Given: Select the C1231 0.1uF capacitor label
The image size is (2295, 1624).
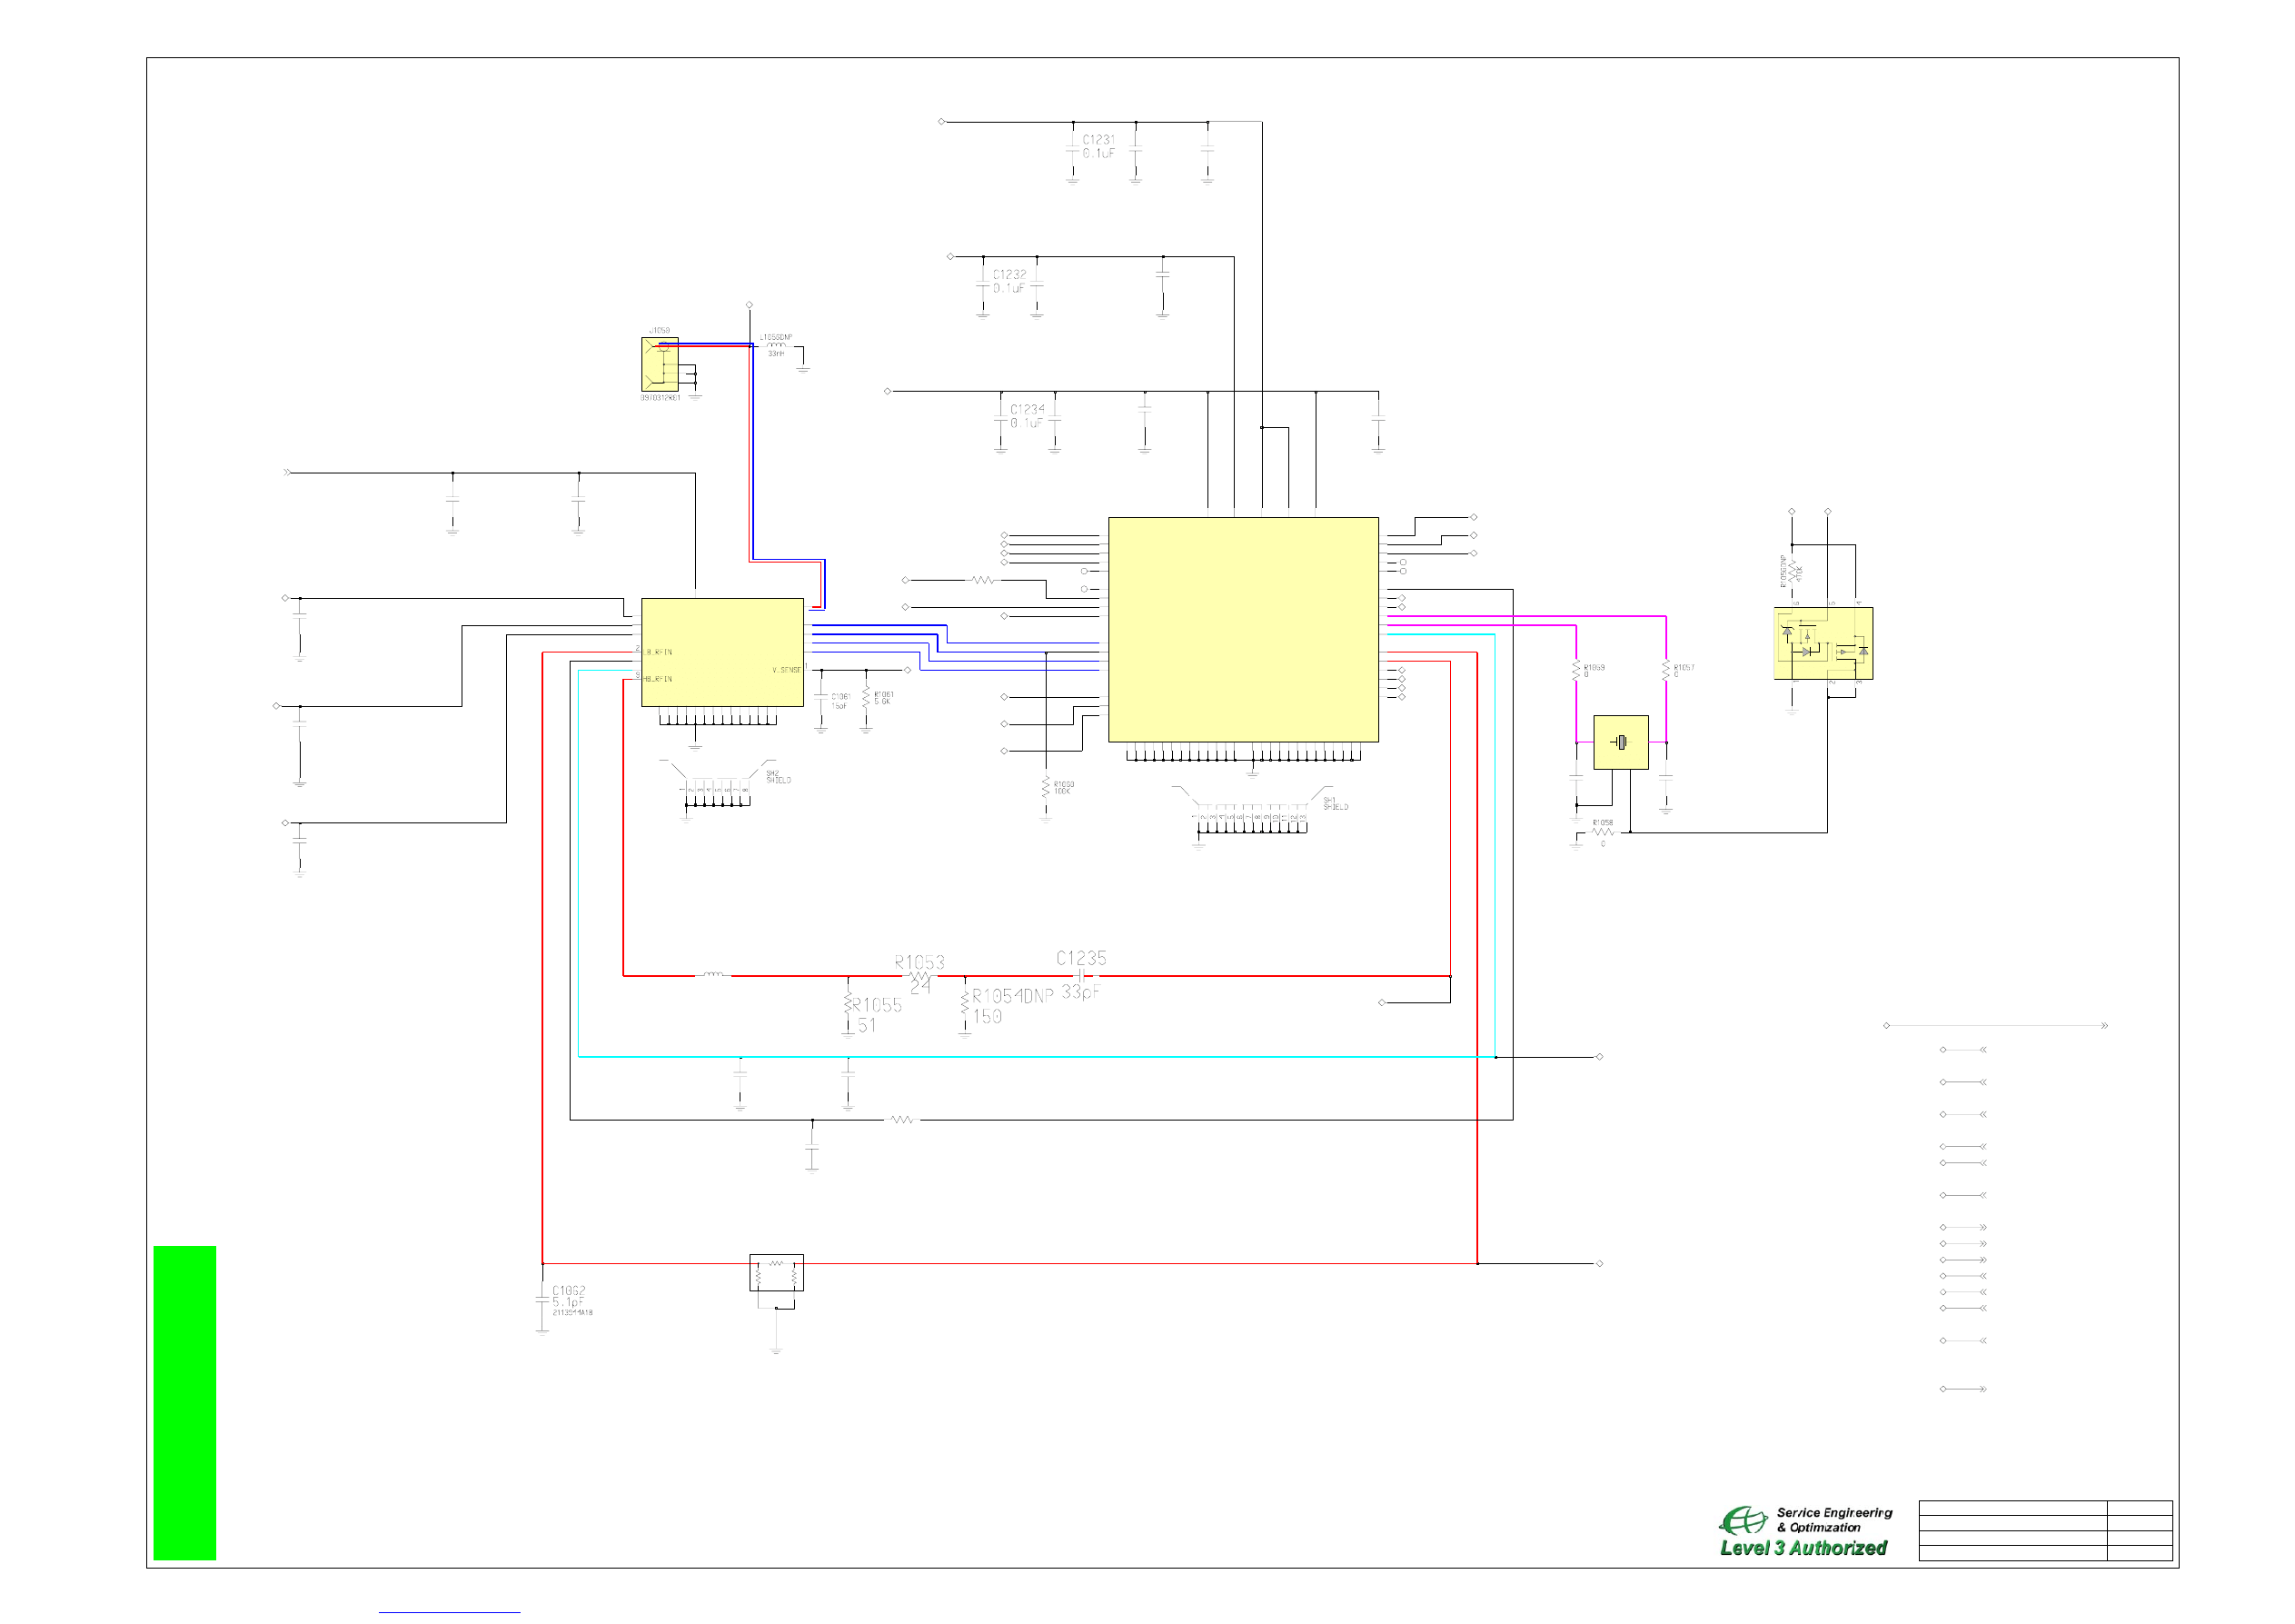Looking at the screenshot, I should coord(1098,146).
